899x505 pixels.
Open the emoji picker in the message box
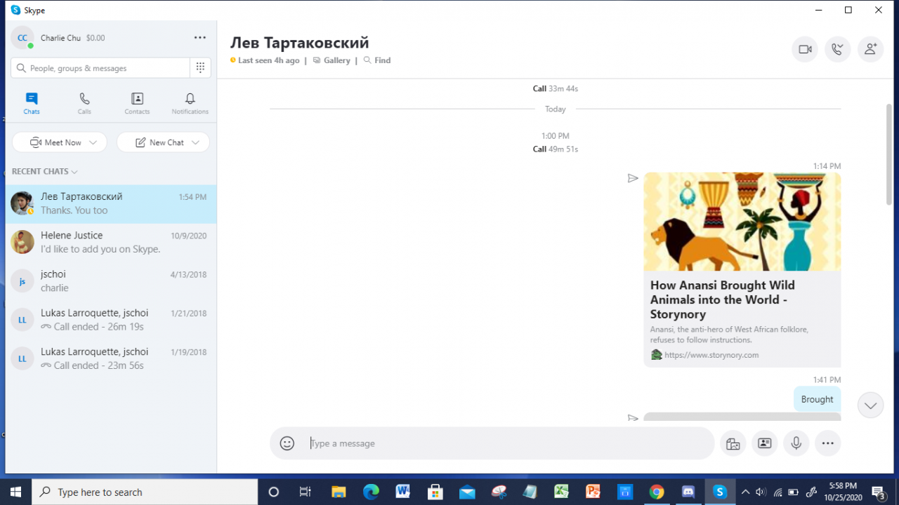click(x=287, y=443)
